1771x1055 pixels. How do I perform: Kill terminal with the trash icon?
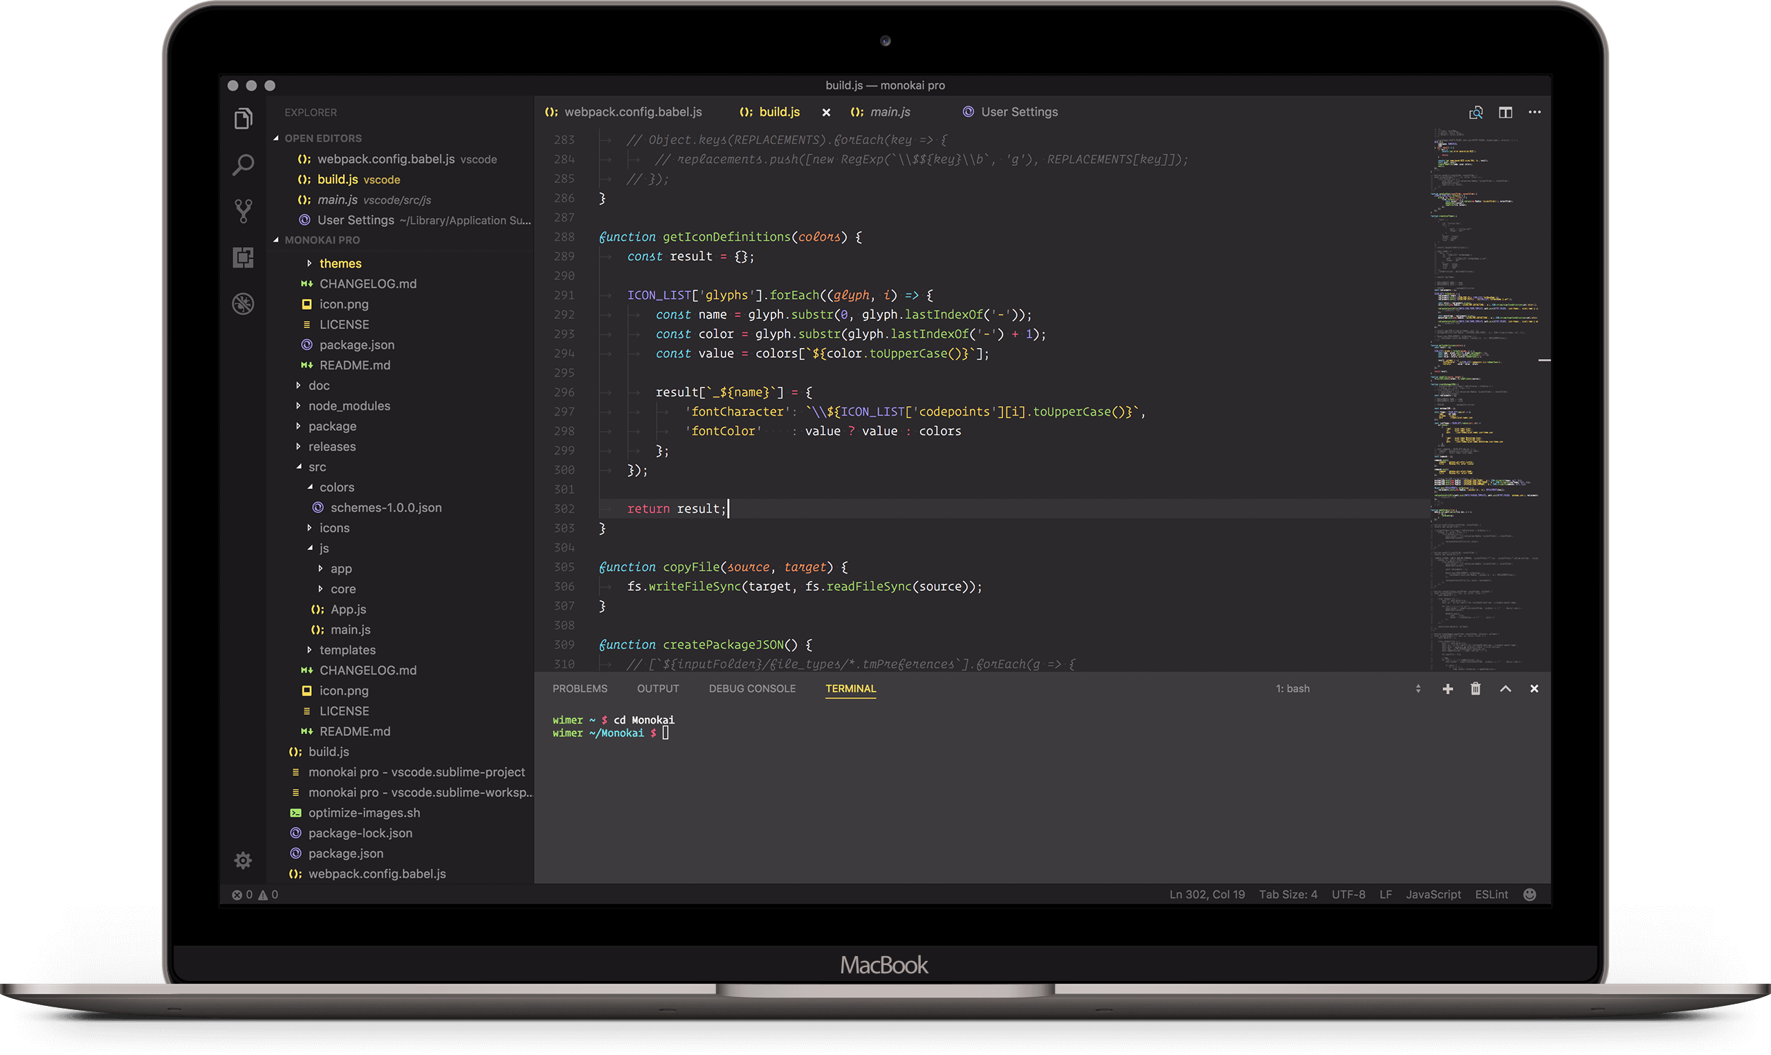tap(1476, 689)
